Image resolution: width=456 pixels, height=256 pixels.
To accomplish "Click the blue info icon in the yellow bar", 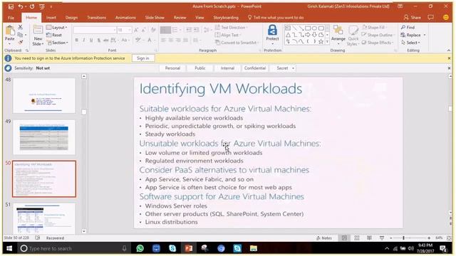I will 8,58.
